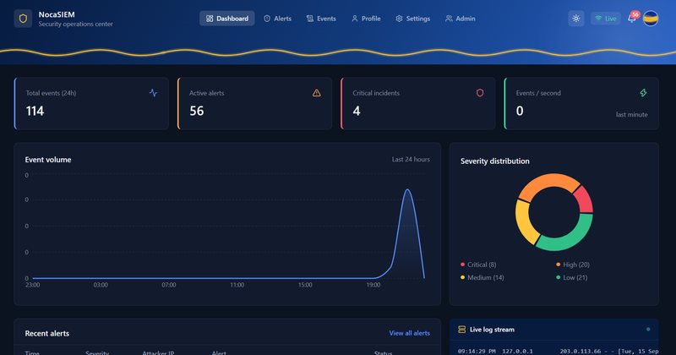Click the shield icon on Critical incidents card
The image size is (676, 355).
tap(480, 93)
